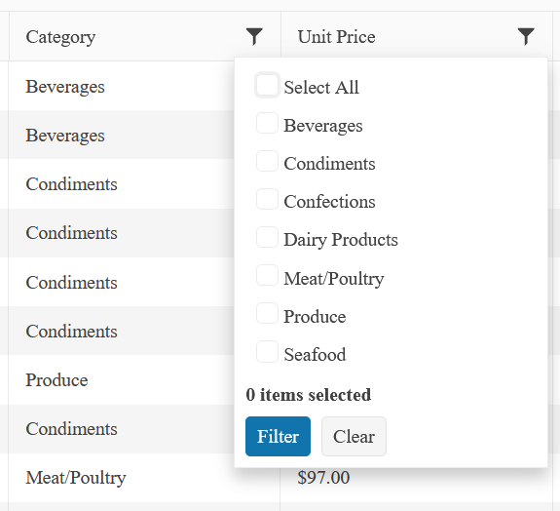Enable the Confections checkbox
The width and height of the screenshot is (560, 511).
pyautogui.click(x=267, y=199)
